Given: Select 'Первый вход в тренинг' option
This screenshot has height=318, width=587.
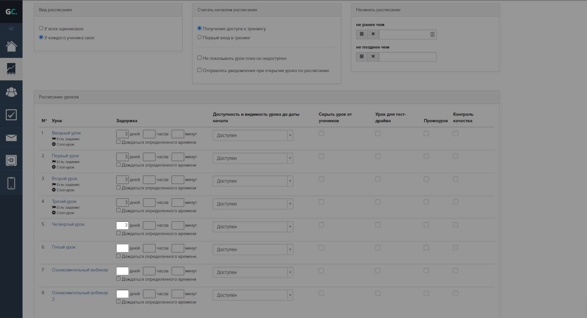Looking at the screenshot, I should pos(199,37).
